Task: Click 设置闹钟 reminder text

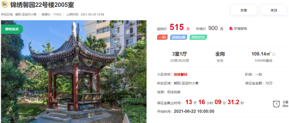Action: pyautogui.click(x=285, y=104)
